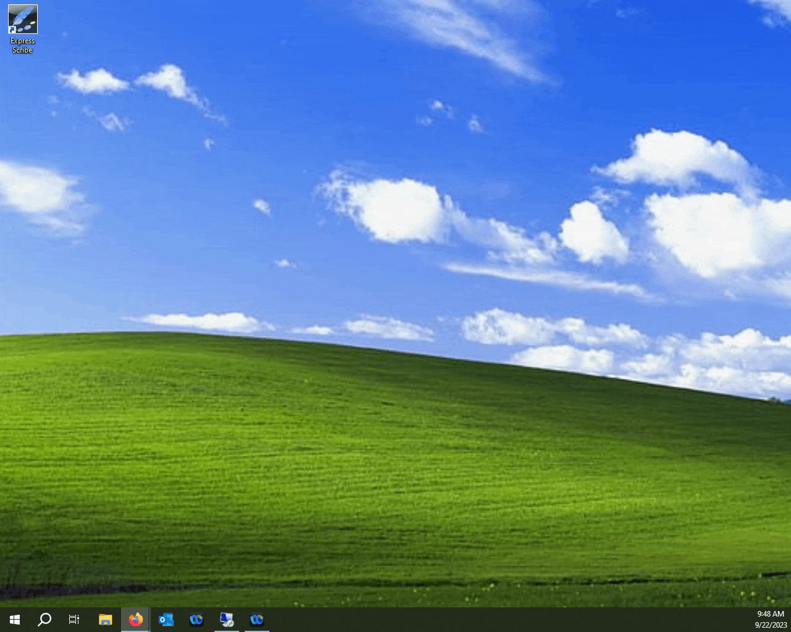This screenshot has height=632, width=791.
Task: Open taskbar Search magnifier
Action: point(44,619)
